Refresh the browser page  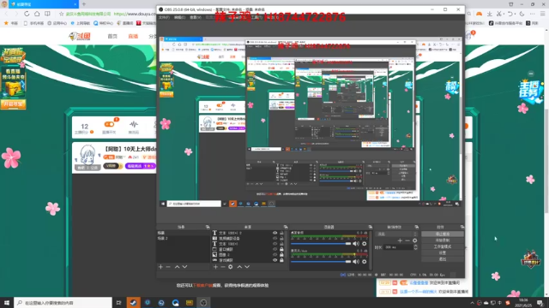click(x=27, y=14)
